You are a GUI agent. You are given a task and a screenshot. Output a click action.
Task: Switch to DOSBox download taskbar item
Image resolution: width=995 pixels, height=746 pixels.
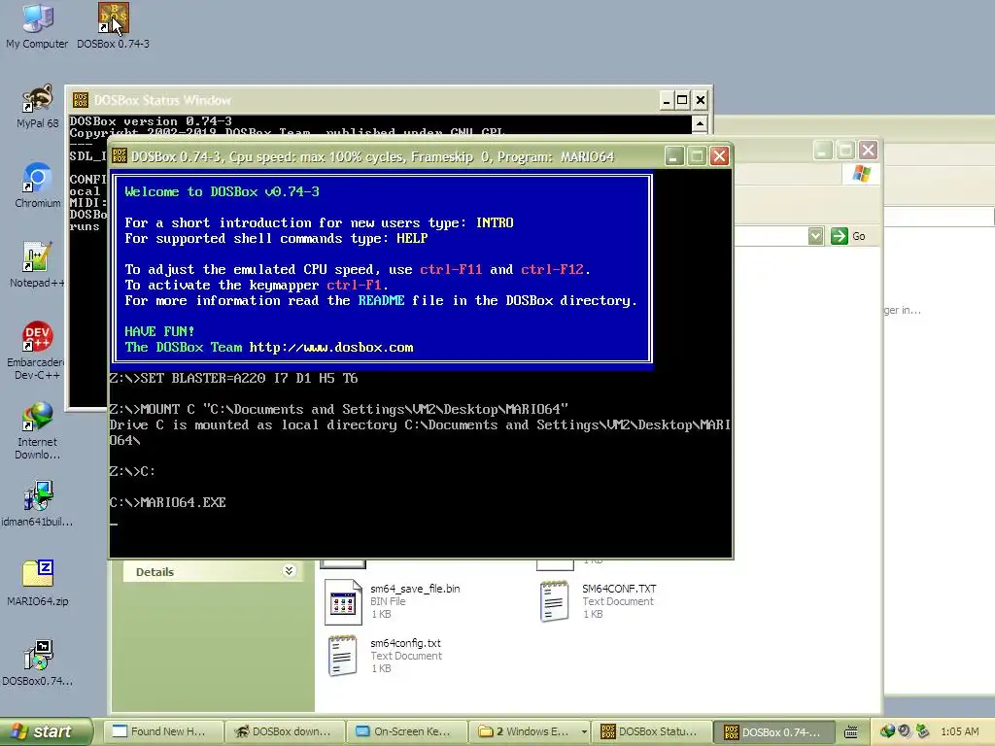[285, 731]
